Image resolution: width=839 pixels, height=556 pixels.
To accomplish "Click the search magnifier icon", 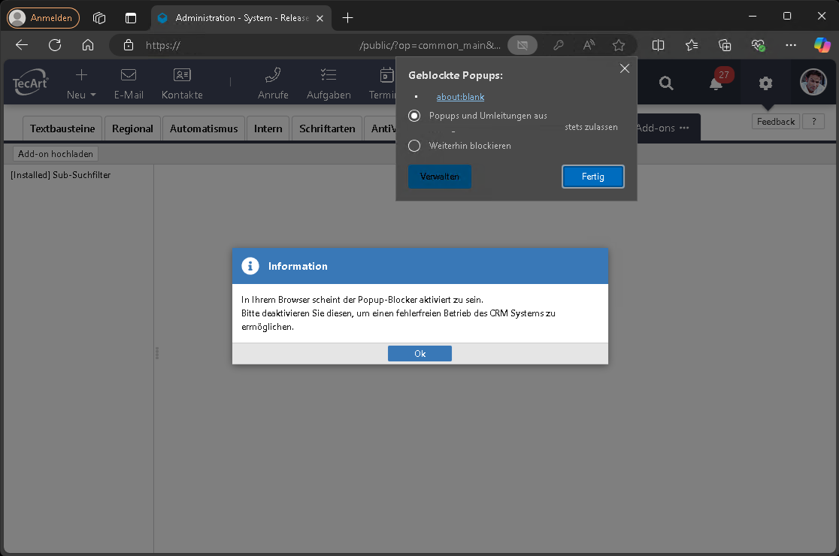I will click(x=666, y=83).
